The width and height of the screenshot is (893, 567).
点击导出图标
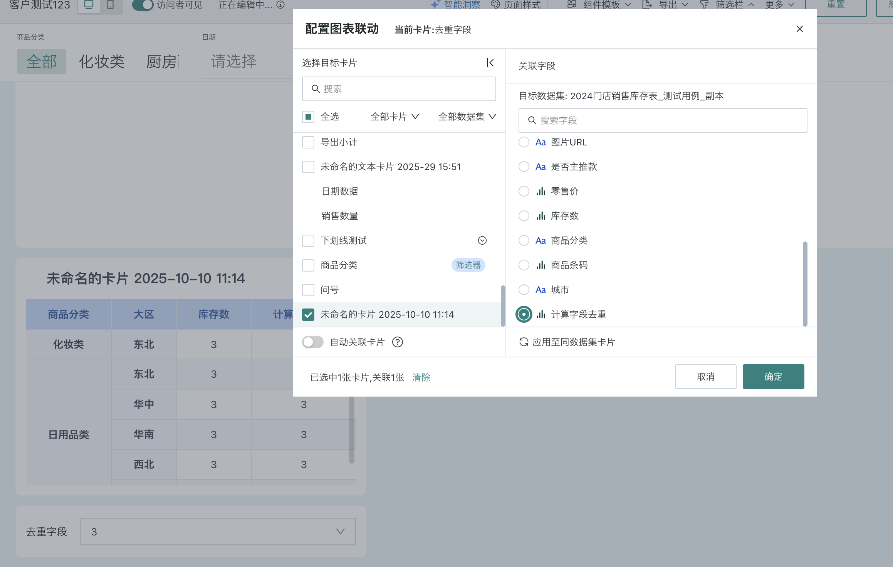(x=645, y=5)
